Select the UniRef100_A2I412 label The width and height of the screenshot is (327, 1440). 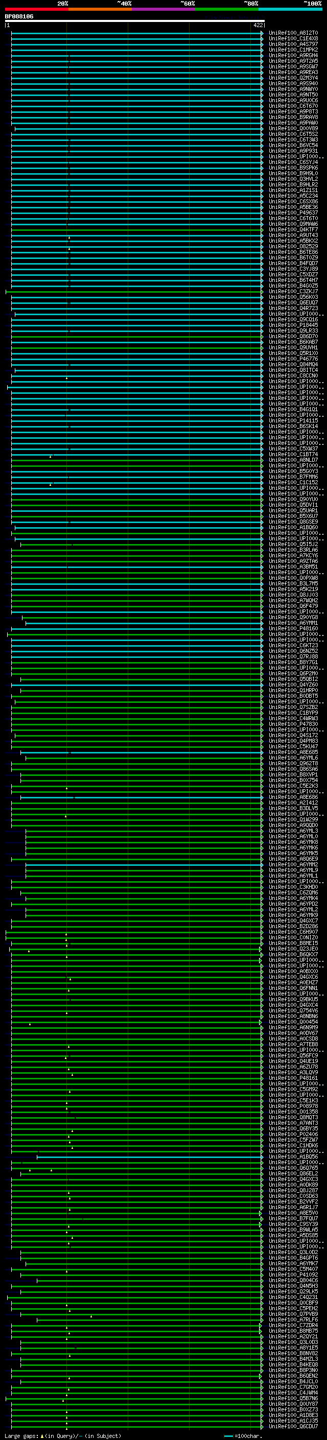tap(293, 802)
